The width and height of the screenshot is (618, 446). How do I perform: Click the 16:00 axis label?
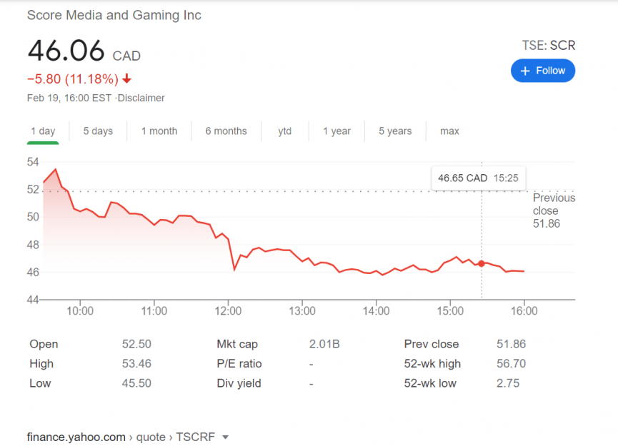(524, 311)
